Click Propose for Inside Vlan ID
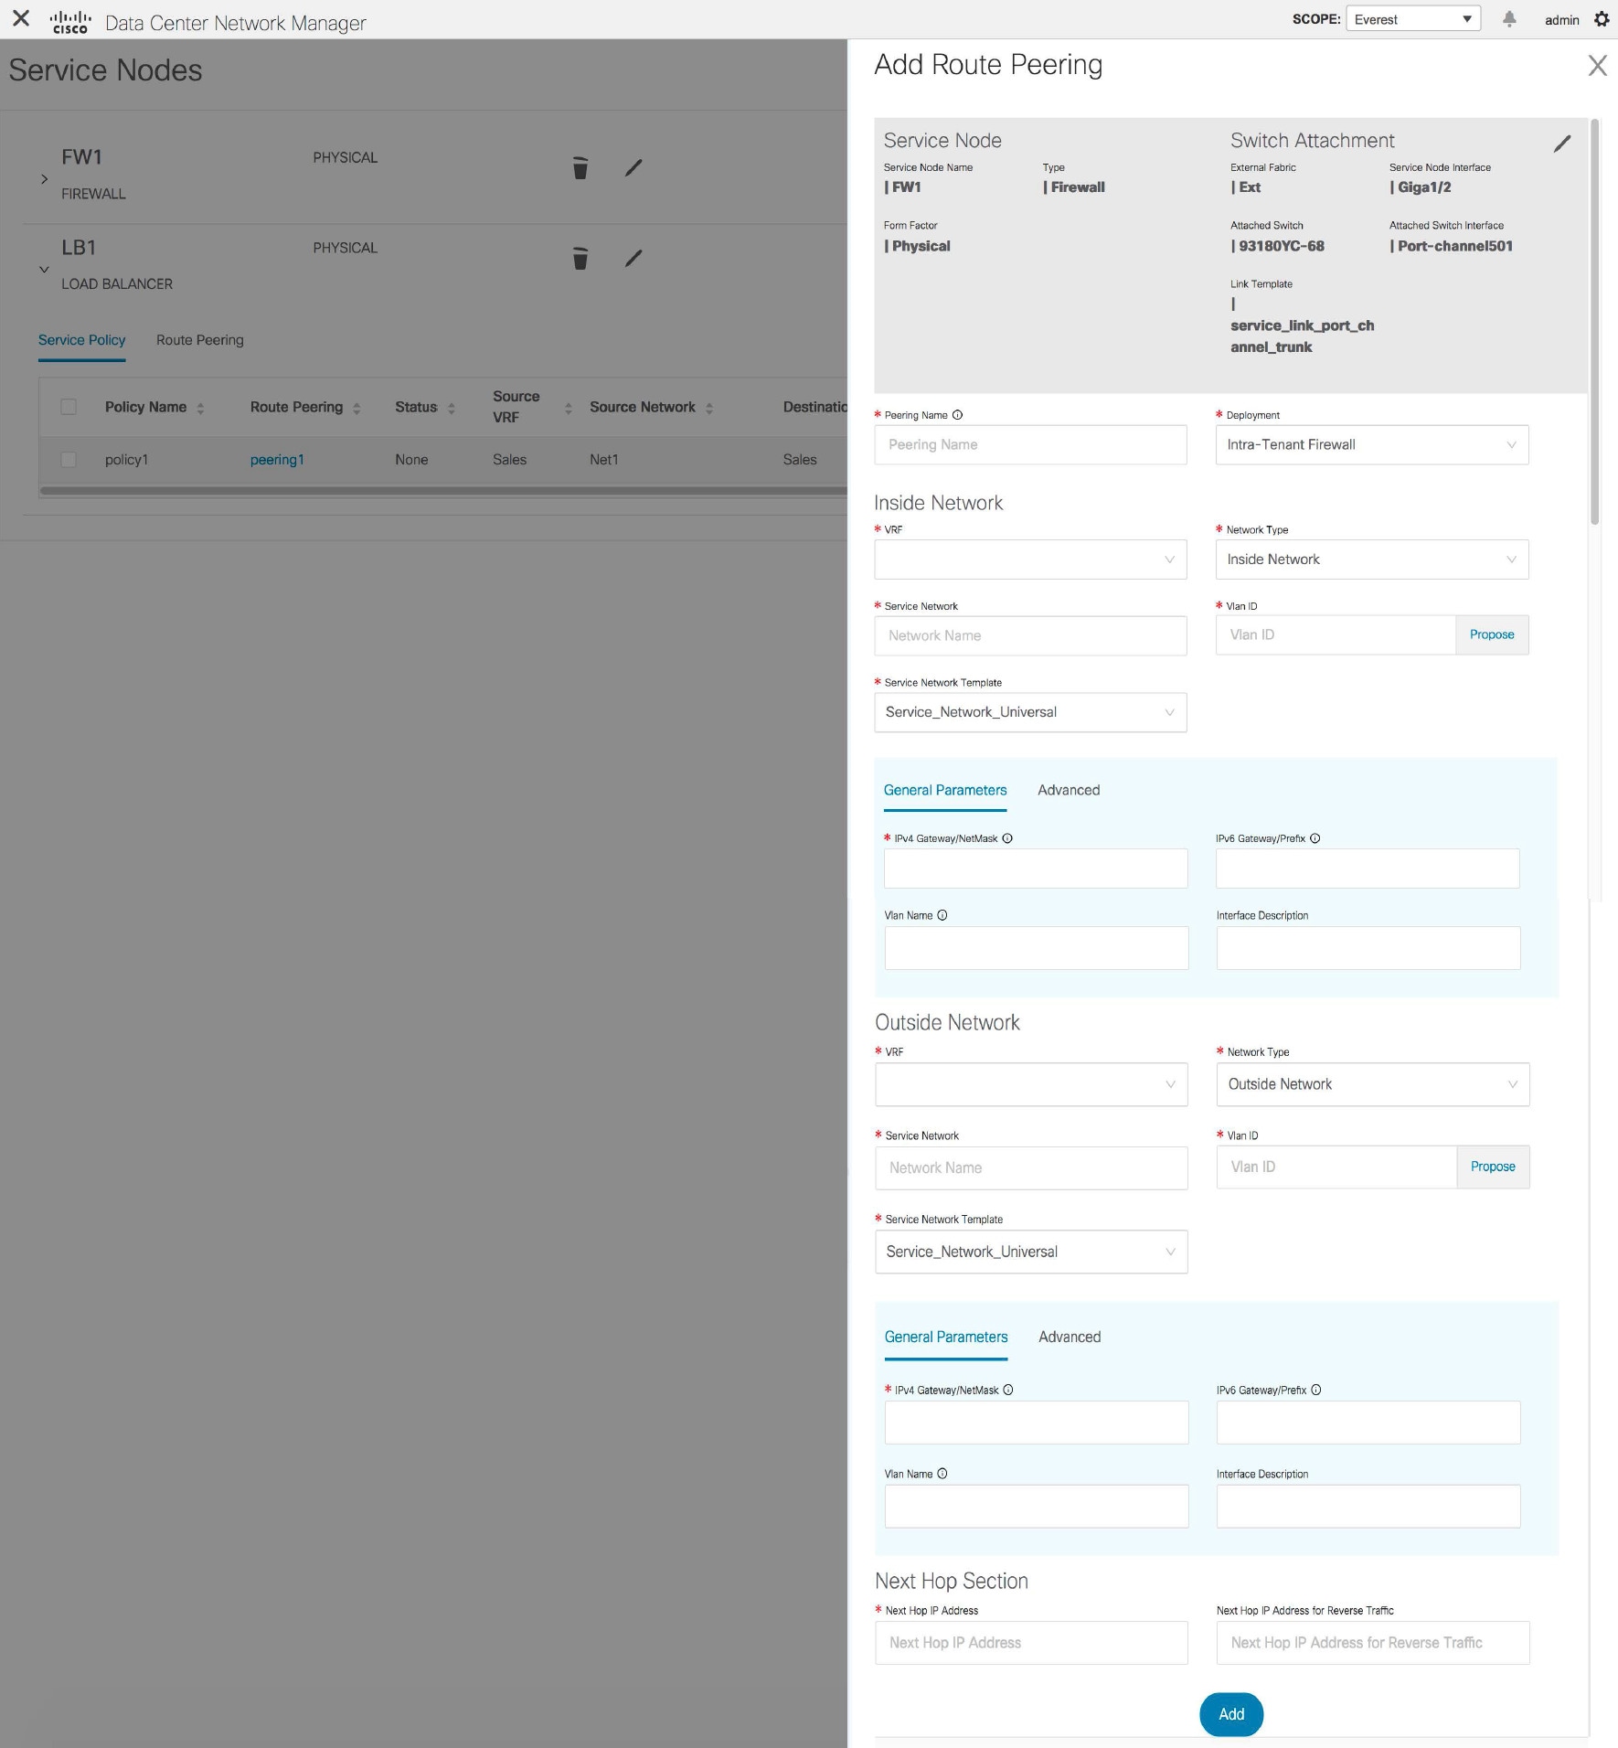The image size is (1618, 1748). pyautogui.click(x=1492, y=634)
